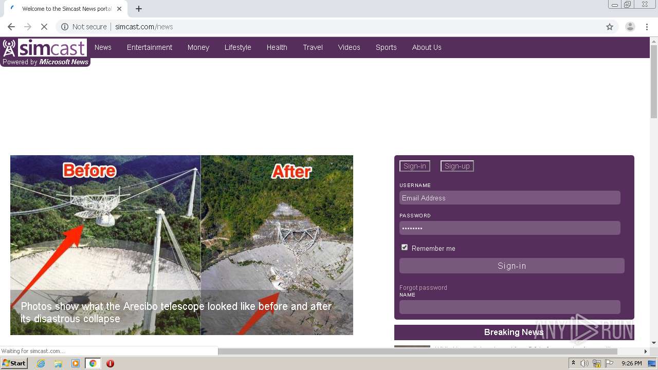658x370 pixels.
Task: Click the address bar URL simcast.com/news
Action: [144, 27]
